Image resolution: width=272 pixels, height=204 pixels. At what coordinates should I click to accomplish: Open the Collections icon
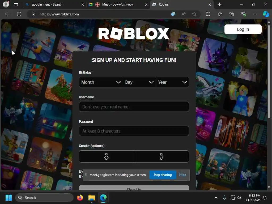(x=232, y=14)
